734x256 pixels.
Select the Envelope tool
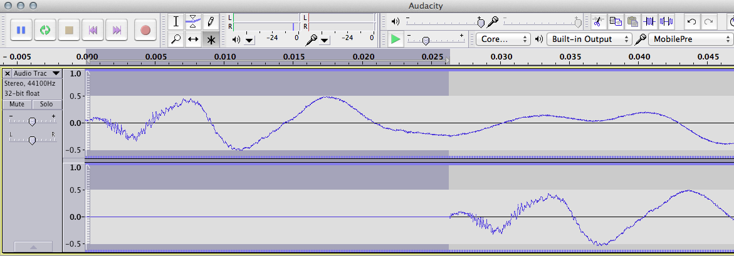193,21
